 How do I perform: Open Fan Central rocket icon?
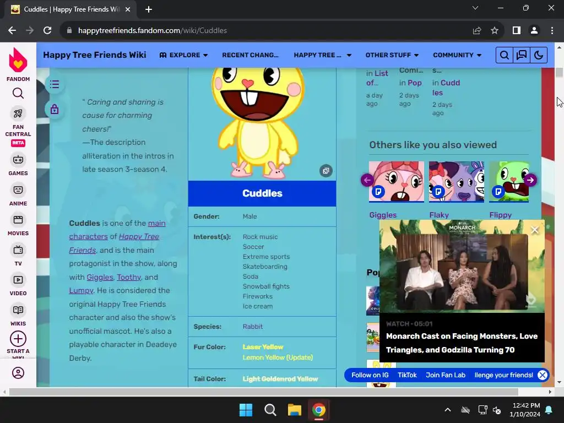pyautogui.click(x=18, y=113)
